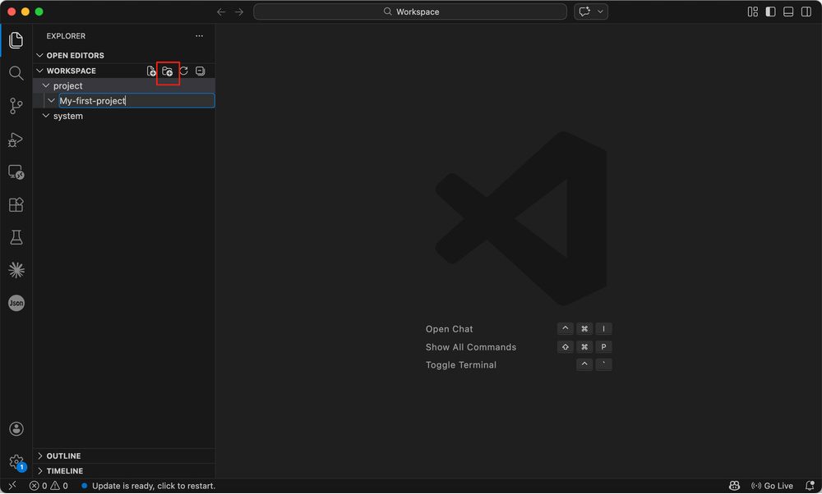Click the Workspace search command box
Viewport: 822px width, 494px height.
pyautogui.click(x=410, y=12)
